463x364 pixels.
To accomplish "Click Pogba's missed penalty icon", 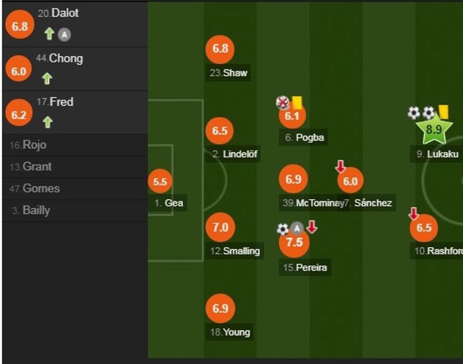I will [283, 102].
